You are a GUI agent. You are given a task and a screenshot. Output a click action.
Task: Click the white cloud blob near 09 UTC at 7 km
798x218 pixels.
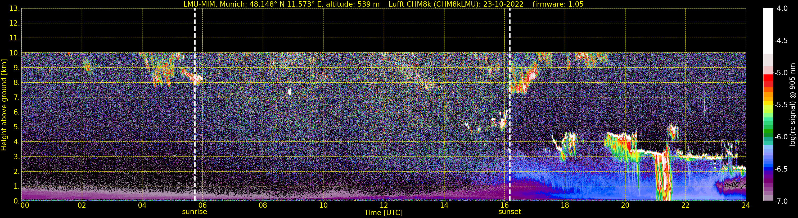289,91
